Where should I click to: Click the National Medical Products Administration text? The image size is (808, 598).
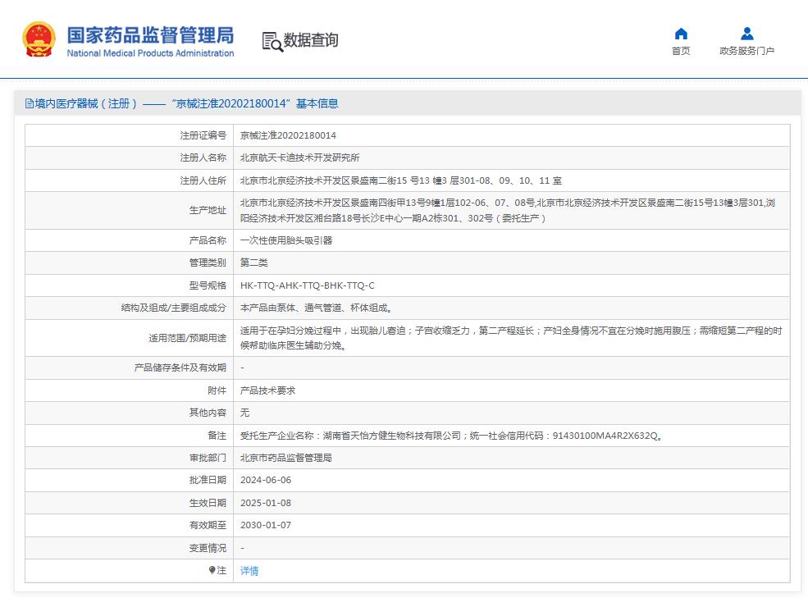150,53
